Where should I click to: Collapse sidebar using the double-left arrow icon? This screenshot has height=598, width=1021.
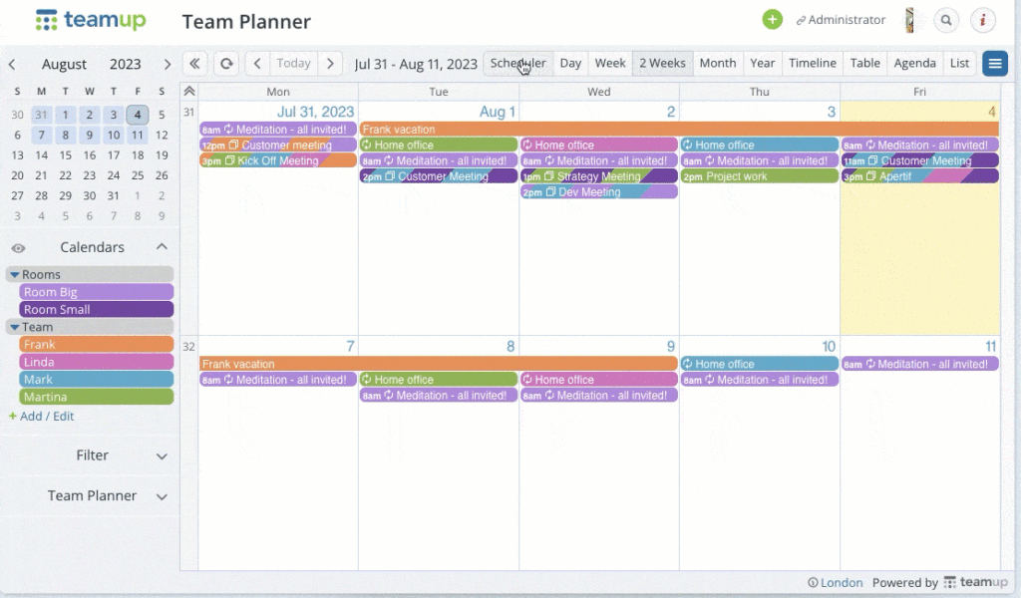point(195,64)
